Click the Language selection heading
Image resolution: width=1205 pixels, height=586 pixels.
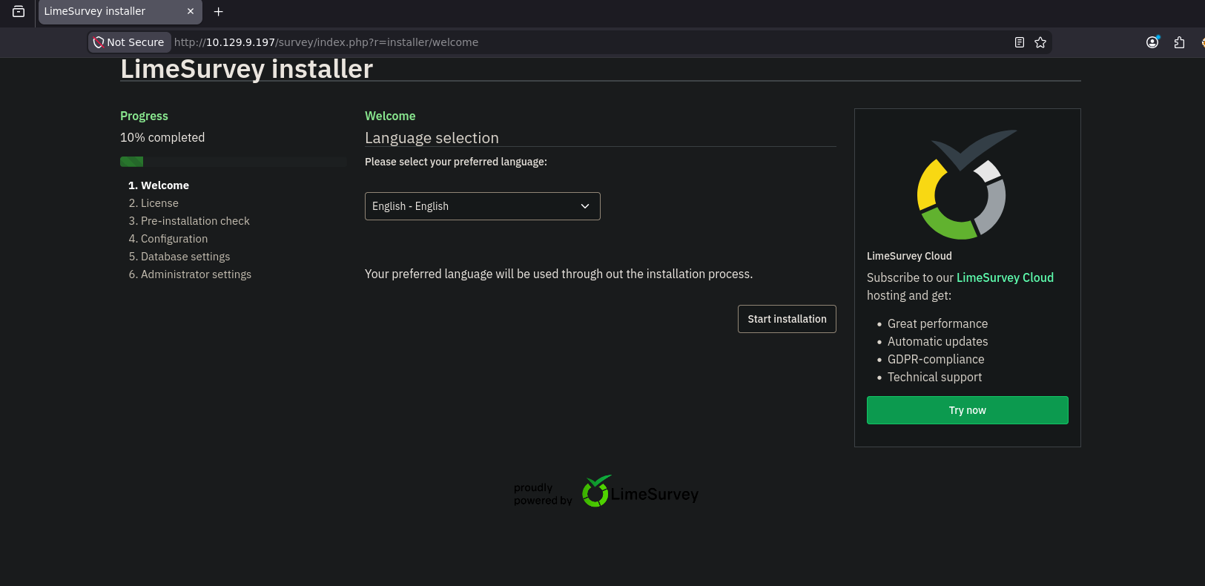tap(432, 138)
